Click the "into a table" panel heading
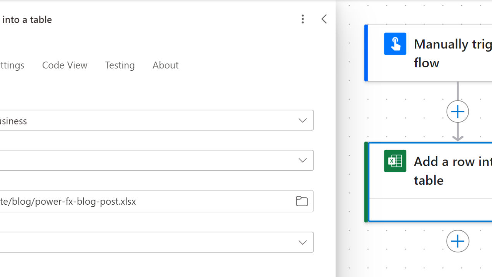The height and width of the screenshot is (277, 492). tap(27, 20)
